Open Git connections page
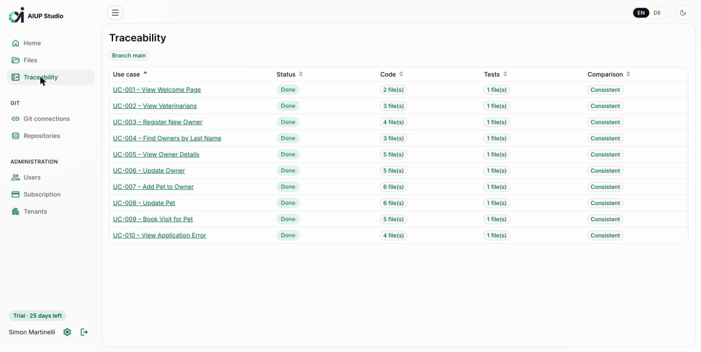The height and width of the screenshot is (352, 701). coord(51,119)
